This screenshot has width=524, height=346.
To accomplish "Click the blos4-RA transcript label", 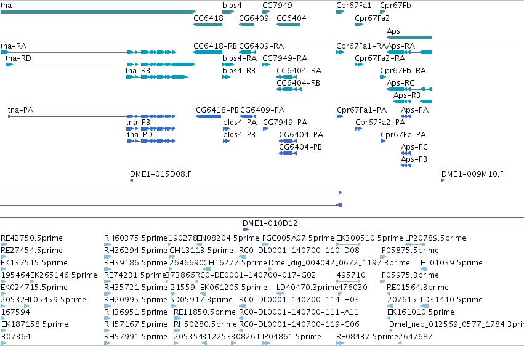I will 240,58.
